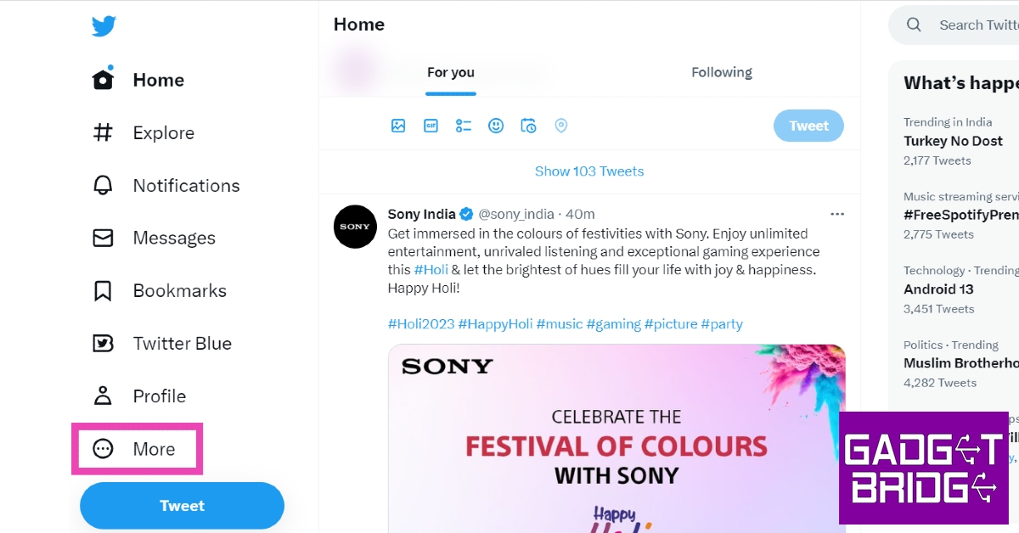Viewport: 1019px width, 533px height.
Task: Open the Android 13 trending topic
Action: pos(938,289)
